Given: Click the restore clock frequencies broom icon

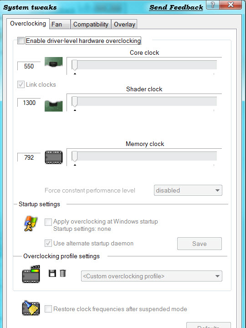Looking at the screenshot, I should (x=31, y=308).
